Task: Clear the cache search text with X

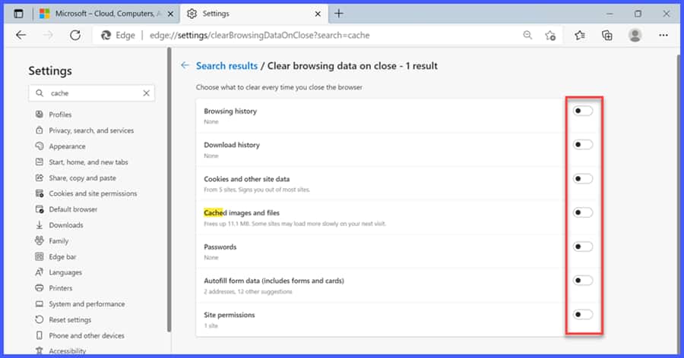Action: 146,93
